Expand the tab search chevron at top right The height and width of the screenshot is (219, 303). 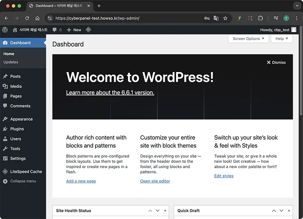pyautogui.click(x=297, y=6)
